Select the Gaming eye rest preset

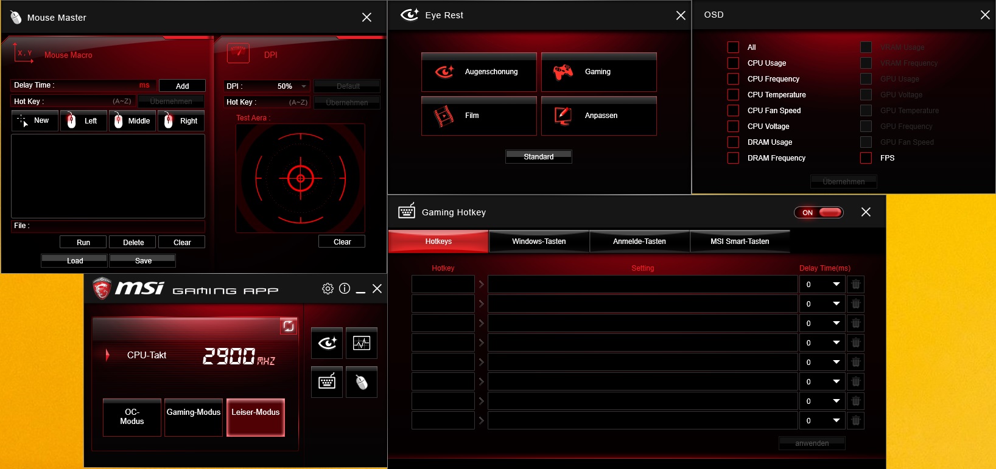pos(599,72)
